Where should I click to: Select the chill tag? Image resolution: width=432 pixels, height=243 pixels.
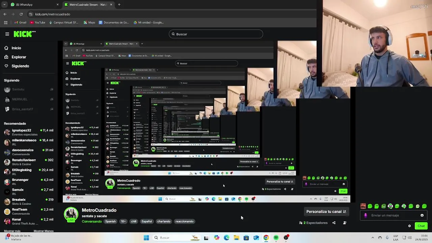(x=134, y=221)
